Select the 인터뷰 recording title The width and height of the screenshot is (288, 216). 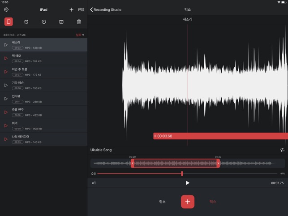tap(16, 96)
